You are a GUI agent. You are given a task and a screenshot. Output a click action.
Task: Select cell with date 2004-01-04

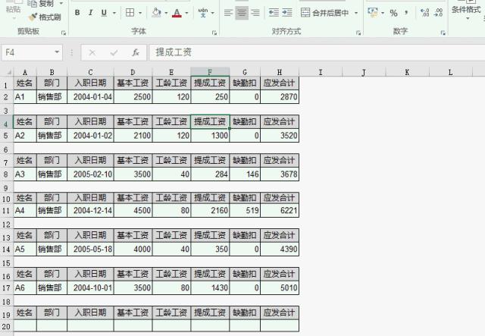[90, 97]
